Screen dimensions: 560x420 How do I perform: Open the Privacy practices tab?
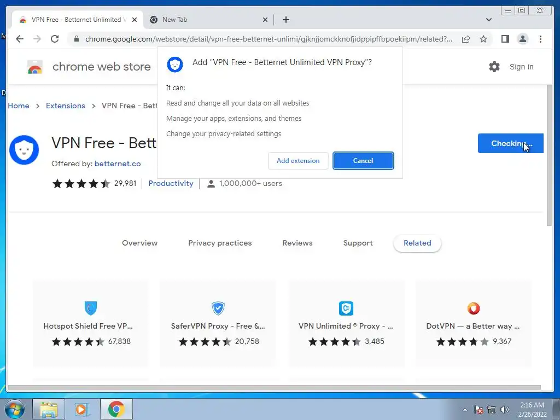[x=220, y=243]
